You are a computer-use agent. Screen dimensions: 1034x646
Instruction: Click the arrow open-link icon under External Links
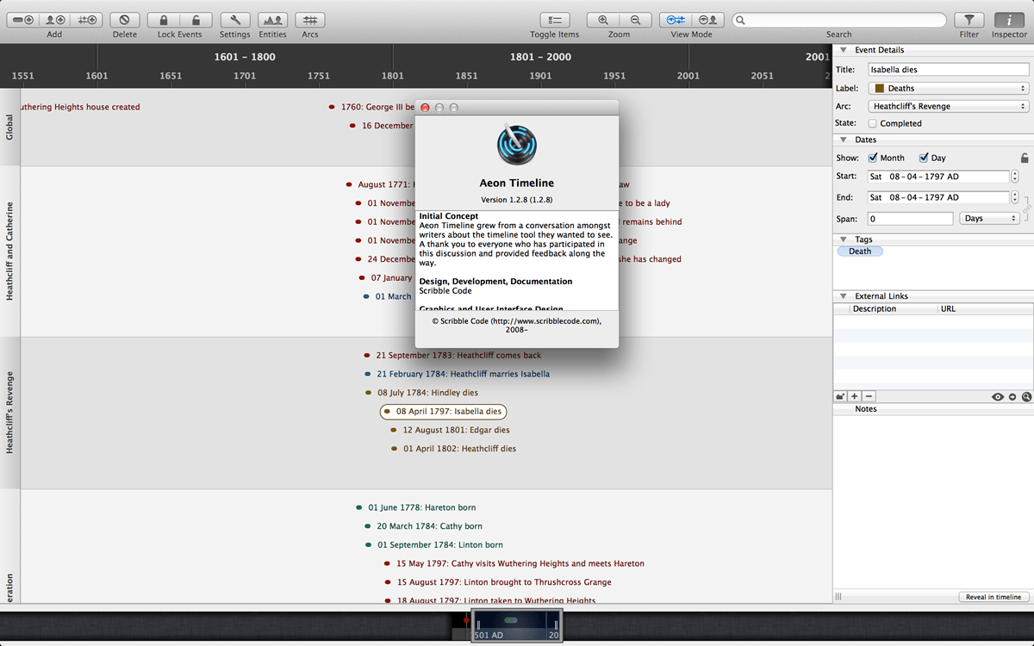coord(1012,397)
